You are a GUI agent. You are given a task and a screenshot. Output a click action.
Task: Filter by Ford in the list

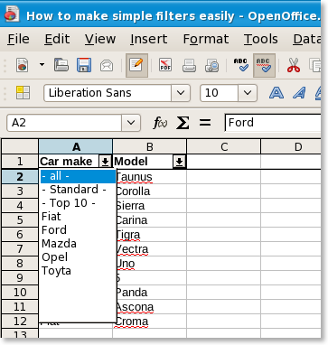pyautogui.click(x=78, y=230)
